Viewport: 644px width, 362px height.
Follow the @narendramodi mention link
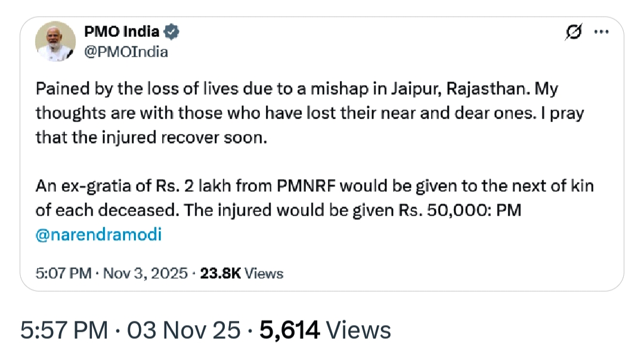coord(98,235)
